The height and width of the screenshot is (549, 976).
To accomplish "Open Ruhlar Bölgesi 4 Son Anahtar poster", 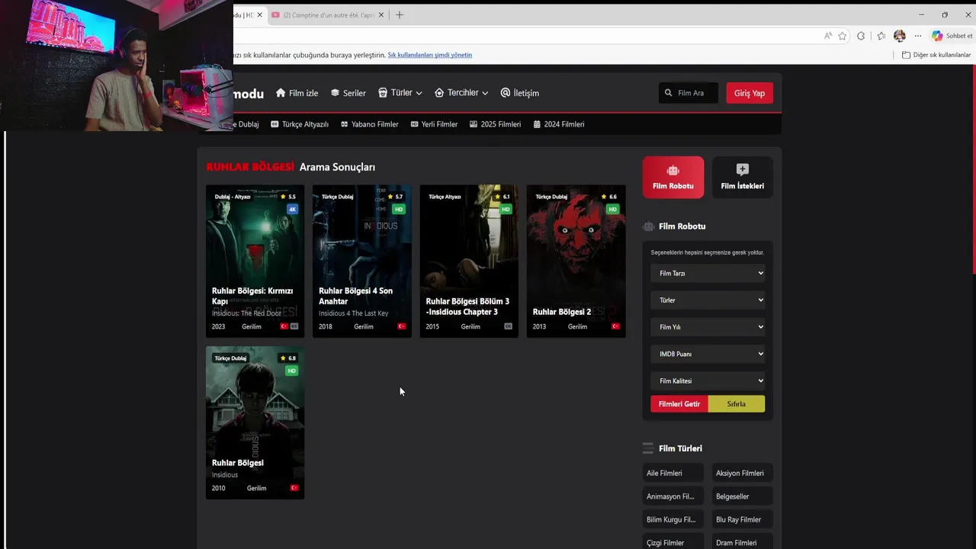I will 361,261.
